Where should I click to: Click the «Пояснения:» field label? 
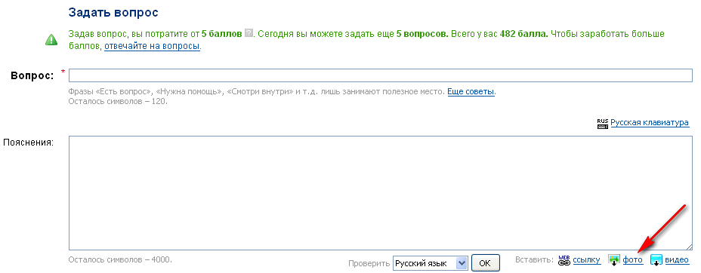coord(29,143)
